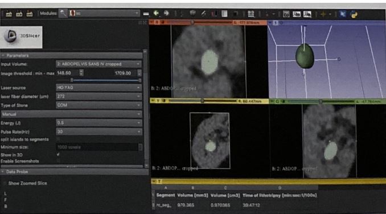Select table column header C
The image size is (386, 214).
click(225, 188)
